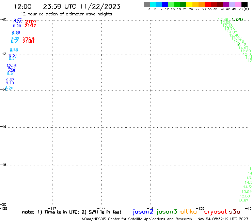
Task: Select the dark blue 12 ft swatch
Action: point(165,4)
